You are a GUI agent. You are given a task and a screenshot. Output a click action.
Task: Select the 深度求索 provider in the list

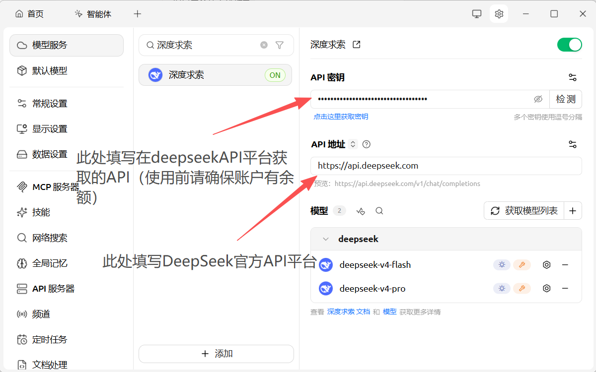click(x=216, y=75)
